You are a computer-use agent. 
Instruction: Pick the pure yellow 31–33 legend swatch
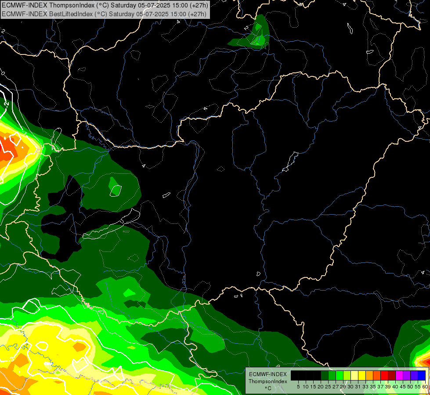pos(362,375)
